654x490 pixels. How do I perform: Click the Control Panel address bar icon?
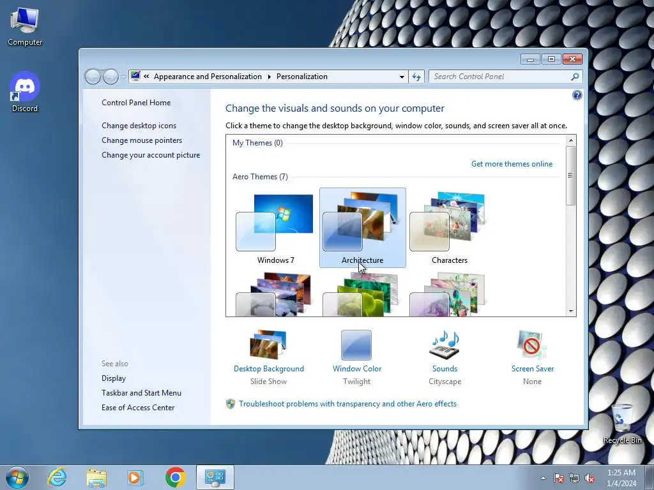click(x=135, y=77)
